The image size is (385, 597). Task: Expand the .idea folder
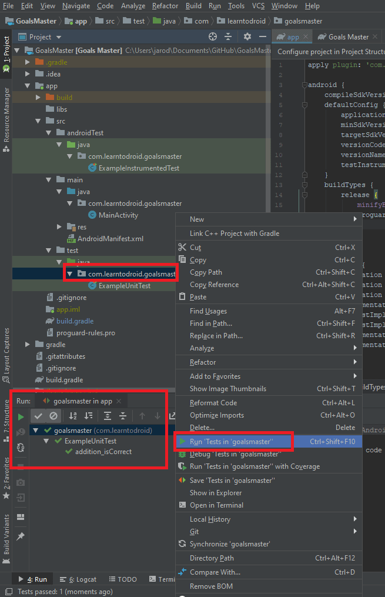pyautogui.click(x=28, y=74)
